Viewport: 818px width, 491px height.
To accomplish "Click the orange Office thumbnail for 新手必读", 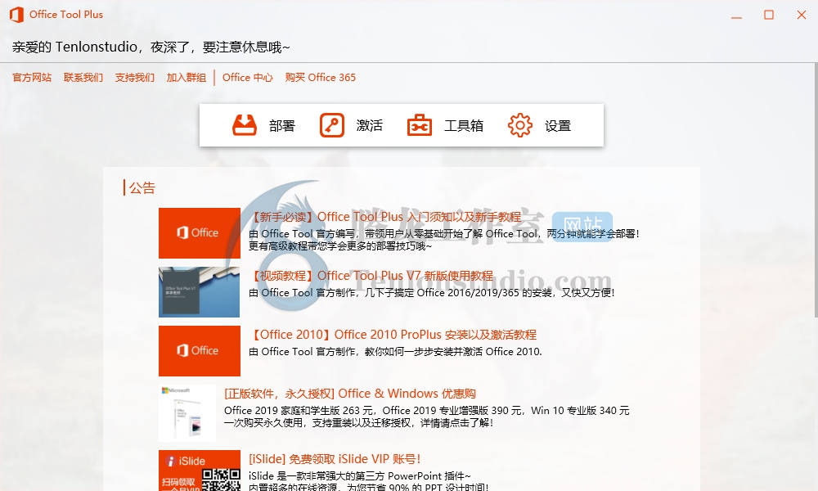I will pos(200,233).
